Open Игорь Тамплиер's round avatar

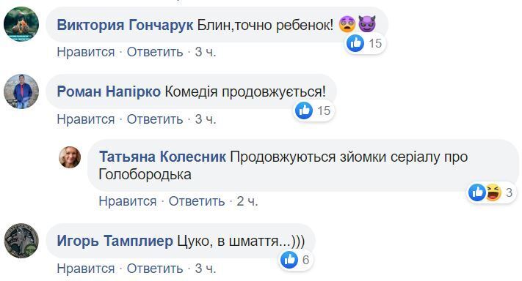coord(21,241)
